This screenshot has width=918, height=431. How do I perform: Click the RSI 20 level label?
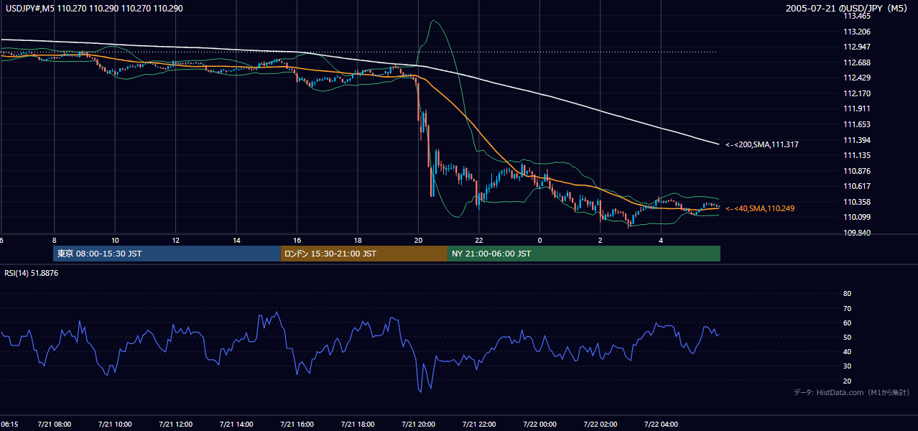[847, 381]
